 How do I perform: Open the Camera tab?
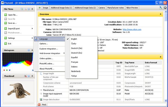[102, 8]
